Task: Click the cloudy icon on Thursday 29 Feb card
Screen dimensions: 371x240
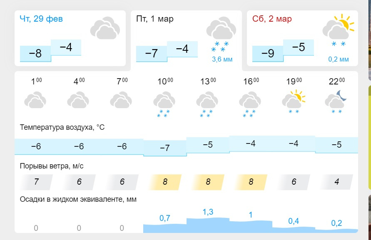Action: click(105, 28)
